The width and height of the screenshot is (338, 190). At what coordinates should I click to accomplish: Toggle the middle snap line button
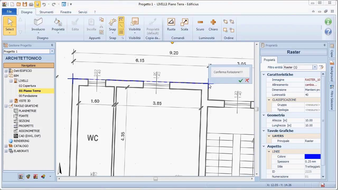(121, 26)
